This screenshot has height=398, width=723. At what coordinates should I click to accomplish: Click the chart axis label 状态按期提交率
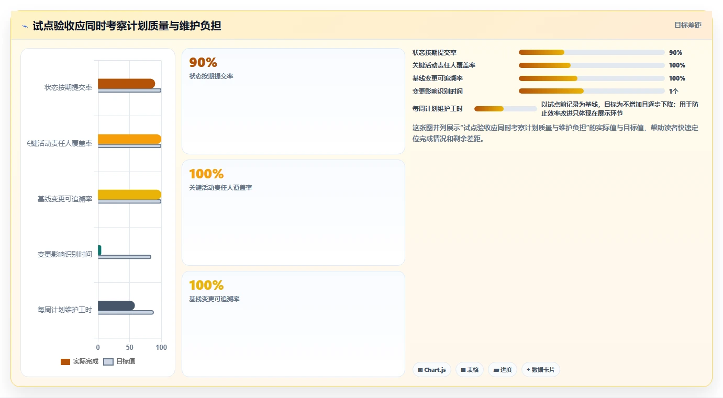click(68, 87)
